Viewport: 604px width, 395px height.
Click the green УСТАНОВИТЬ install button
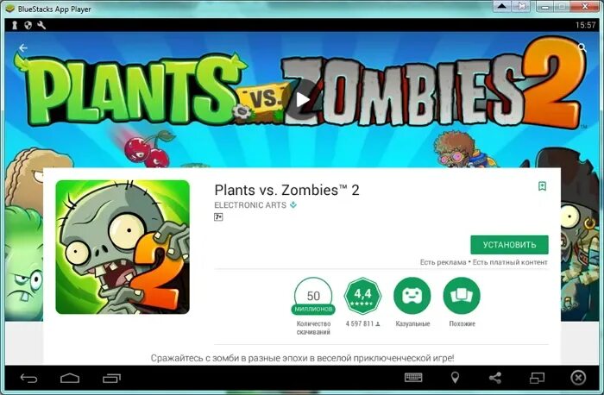509,245
